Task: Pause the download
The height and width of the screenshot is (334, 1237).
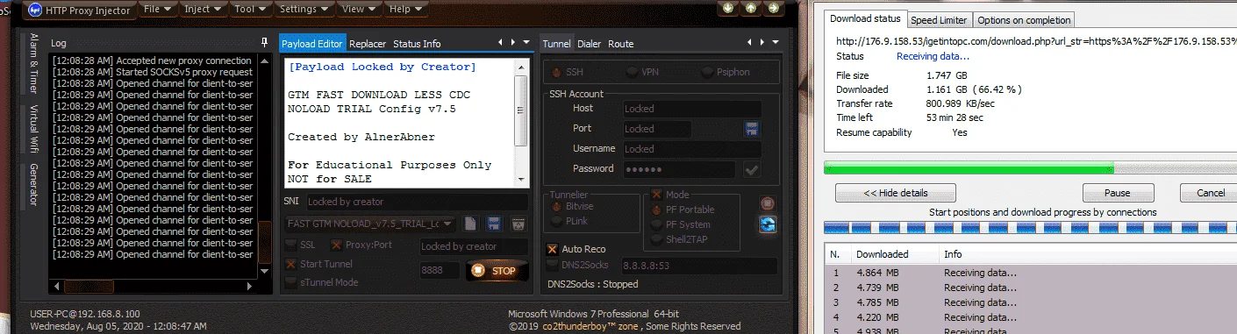Action: [1118, 193]
